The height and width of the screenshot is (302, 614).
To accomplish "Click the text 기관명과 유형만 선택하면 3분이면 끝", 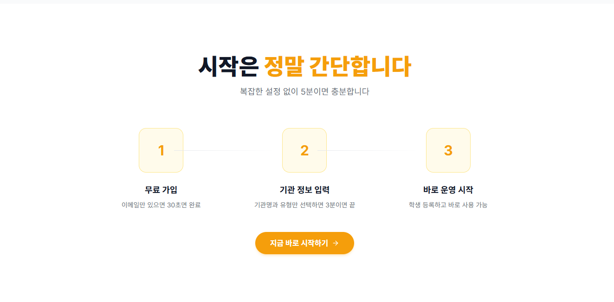I will [304, 205].
